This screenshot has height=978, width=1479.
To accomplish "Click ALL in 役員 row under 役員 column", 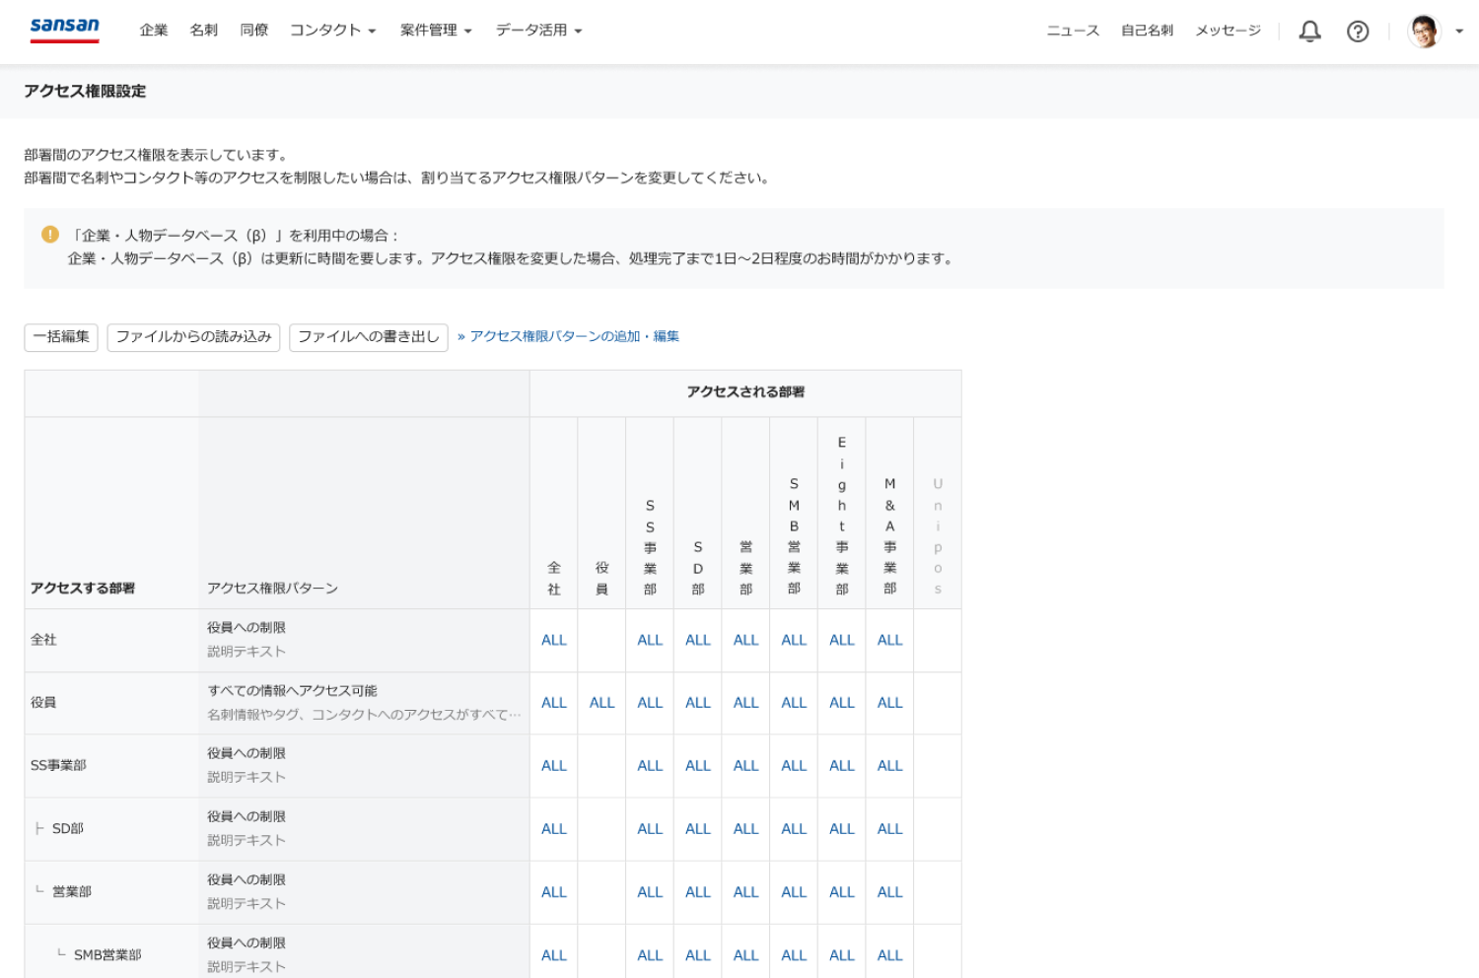I will click(x=601, y=703).
